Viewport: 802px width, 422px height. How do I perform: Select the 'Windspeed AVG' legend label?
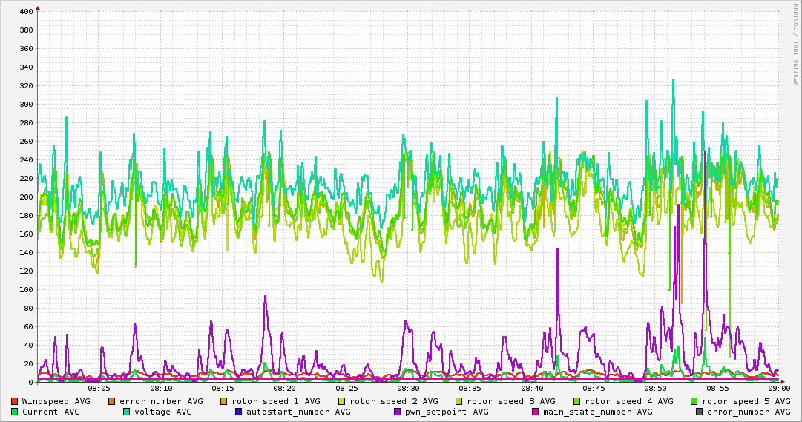(56, 401)
